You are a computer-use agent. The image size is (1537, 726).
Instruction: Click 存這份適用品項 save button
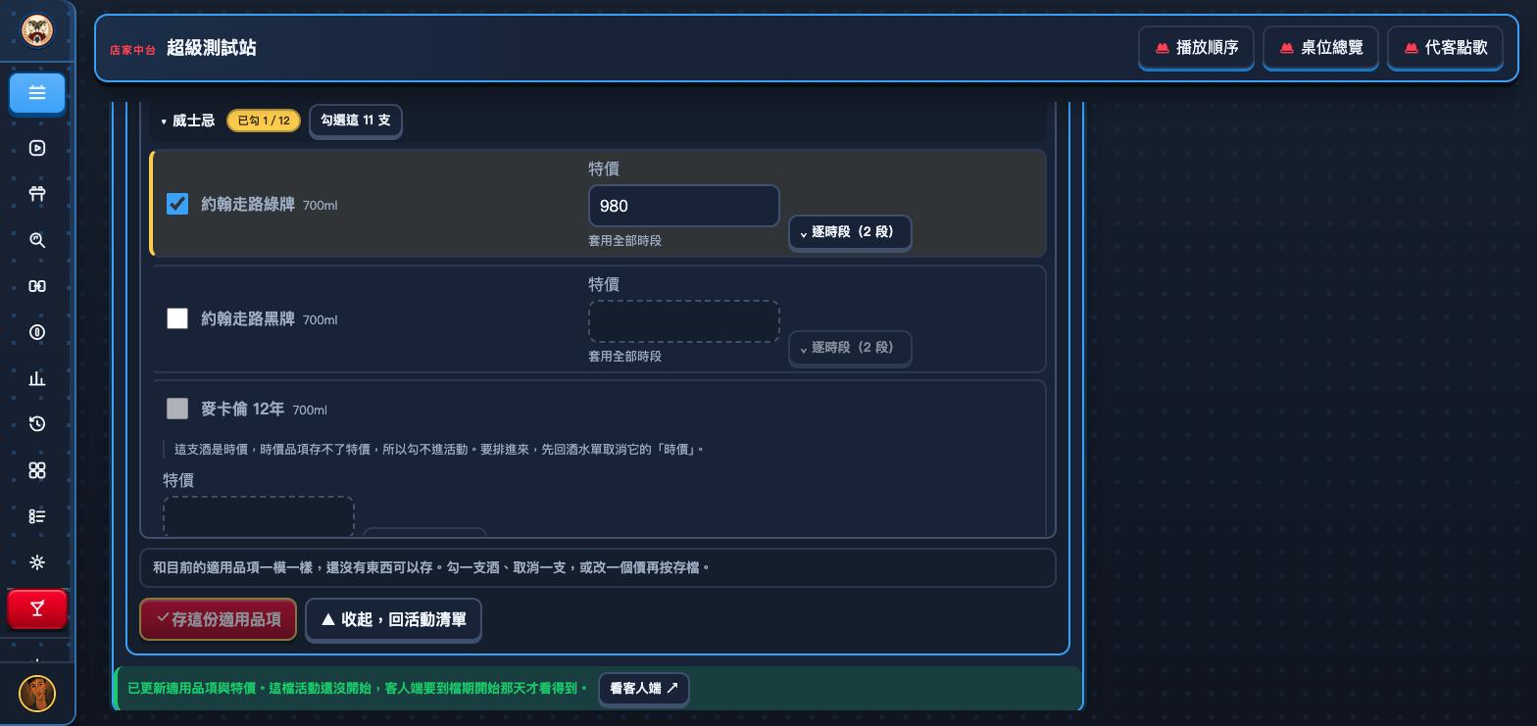(218, 619)
